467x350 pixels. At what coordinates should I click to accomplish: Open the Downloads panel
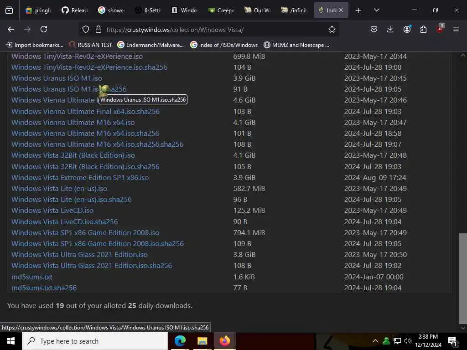point(390,29)
